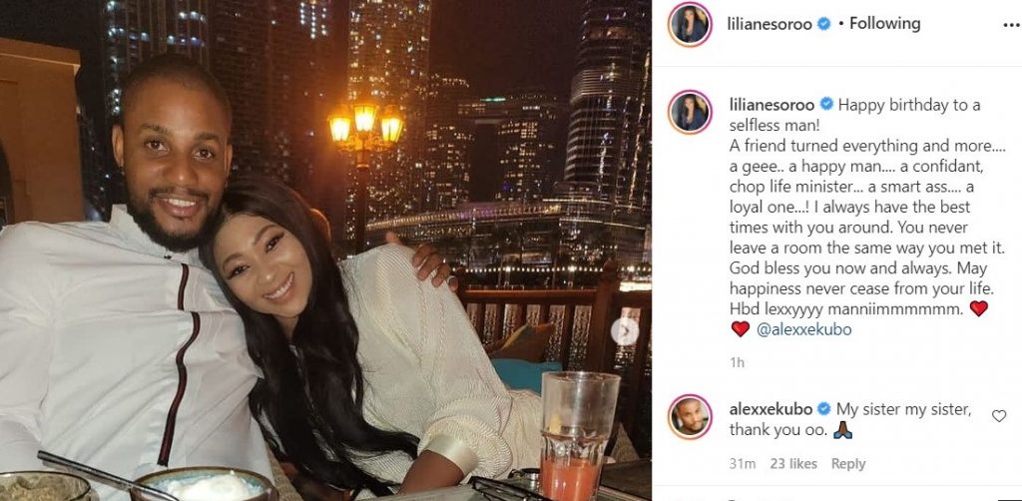The width and height of the screenshot is (1022, 501).
Task: Open the @alexxekubo mention link
Action: tap(803, 329)
